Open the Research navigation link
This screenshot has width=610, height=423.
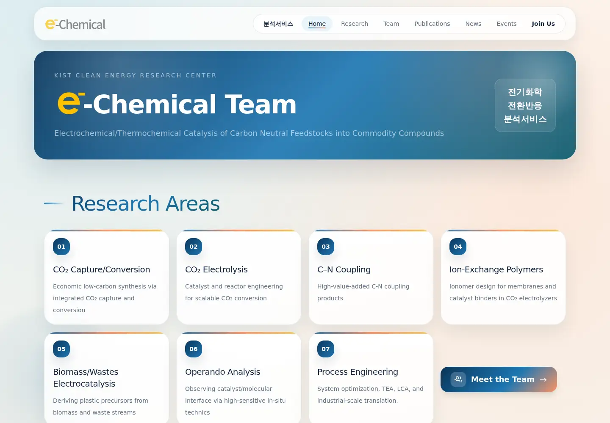[x=355, y=24]
